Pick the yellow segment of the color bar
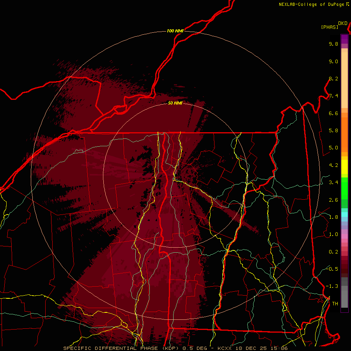The width and height of the screenshot is (351, 351). coord(344,167)
